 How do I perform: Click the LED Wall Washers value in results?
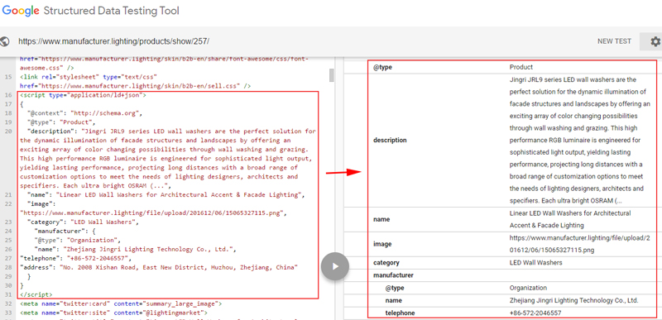point(535,263)
